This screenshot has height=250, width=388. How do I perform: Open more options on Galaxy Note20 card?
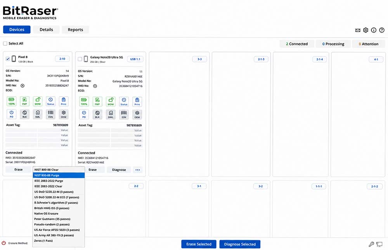pos(138,170)
